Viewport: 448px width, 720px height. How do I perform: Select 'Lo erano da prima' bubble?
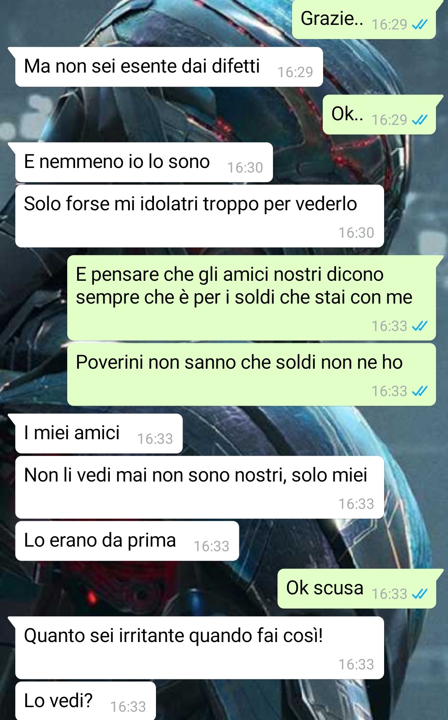click(127, 541)
